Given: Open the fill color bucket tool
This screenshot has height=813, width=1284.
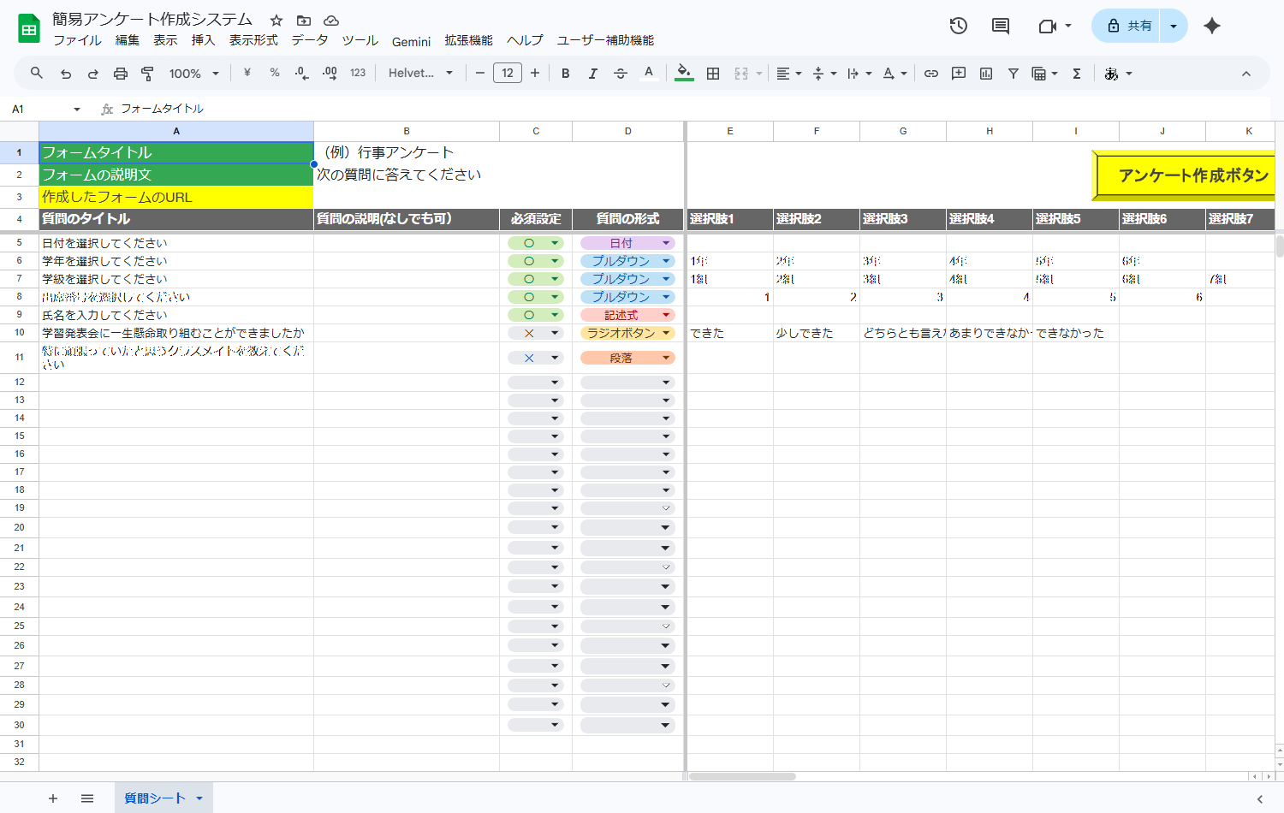Looking at the screenshot, I should pyautogui.click(x=684, y=74).
